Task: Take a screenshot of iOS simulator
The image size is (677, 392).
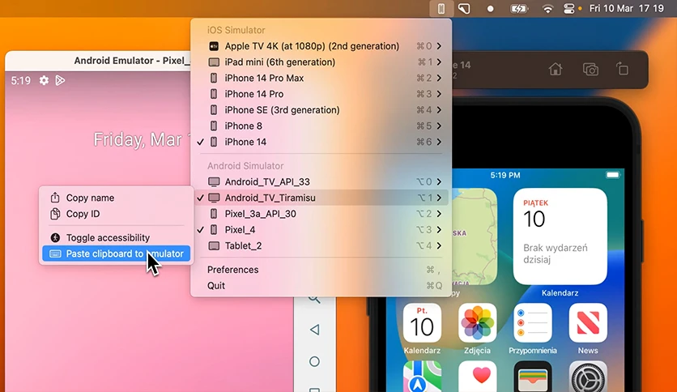Action: coord(590,69)
